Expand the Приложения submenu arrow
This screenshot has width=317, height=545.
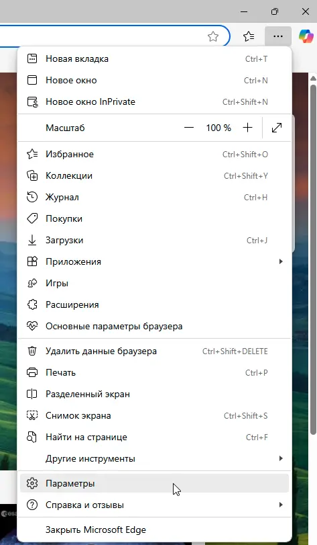click(x=281, y=261)
